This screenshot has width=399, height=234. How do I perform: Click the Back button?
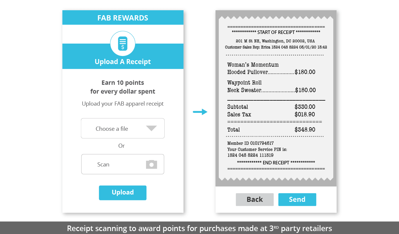click(255, 199)
